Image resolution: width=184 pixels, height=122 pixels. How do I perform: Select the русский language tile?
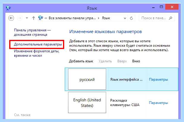click(x=87, y=79)
